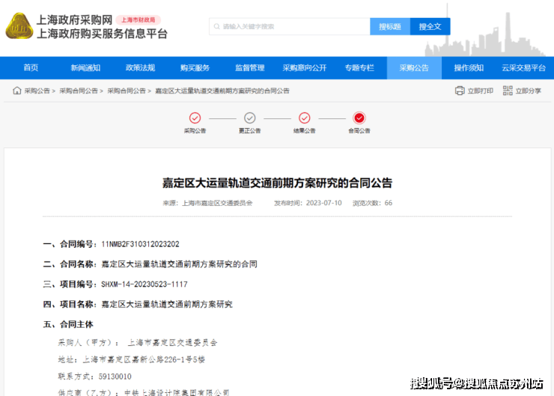This screenshot has height=396, width=554.
Task: Click the Shanghai government procurement logo emblem
Action: tap(19, 27)
